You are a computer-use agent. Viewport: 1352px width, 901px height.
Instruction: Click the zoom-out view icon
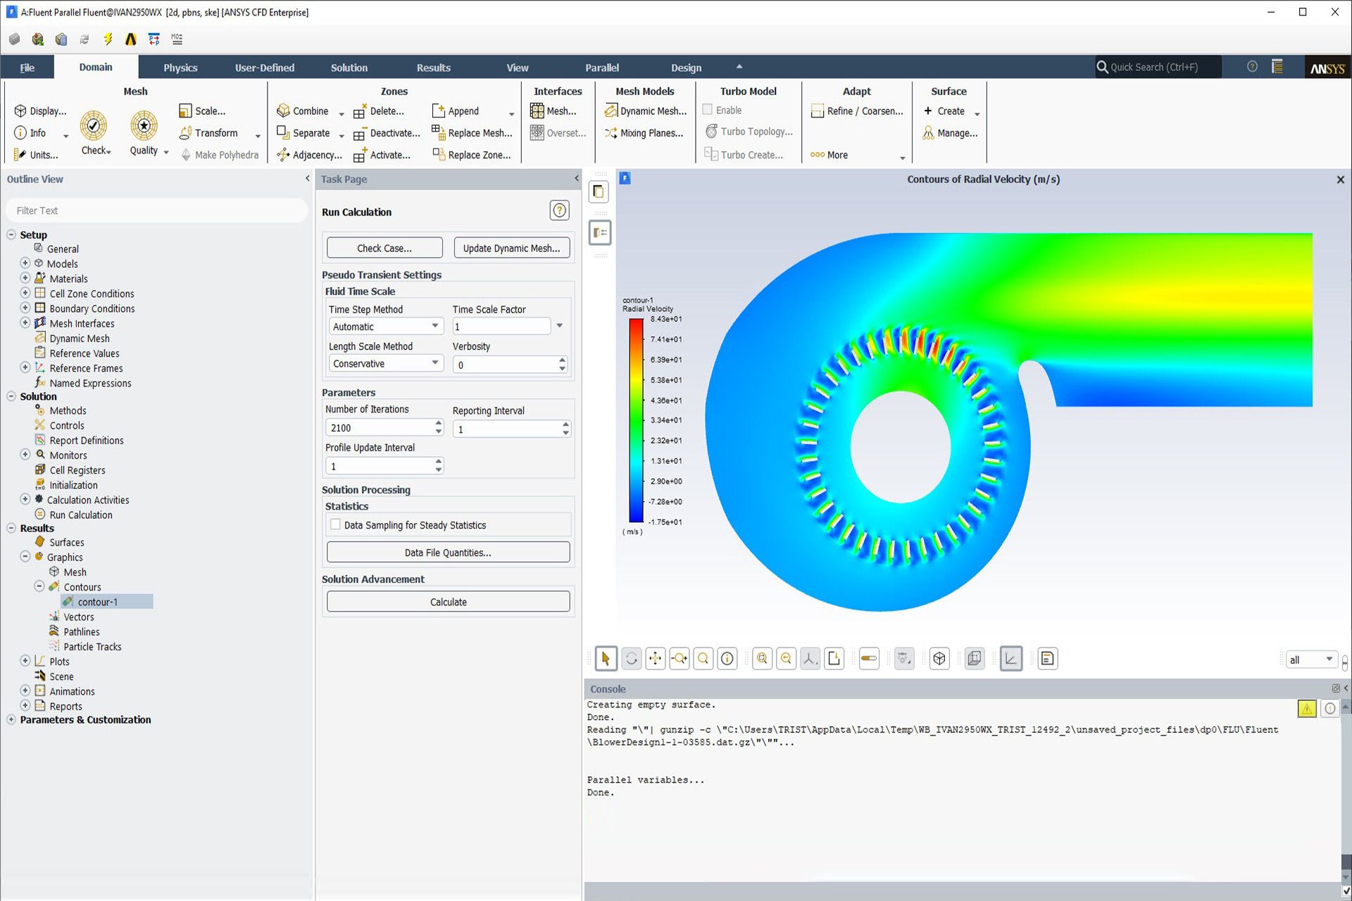click(786, 659)
